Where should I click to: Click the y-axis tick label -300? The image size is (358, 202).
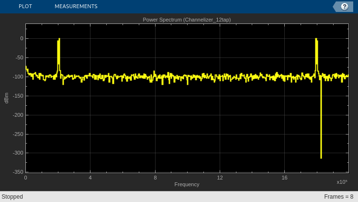pyautogui.click(x=18, y=153)
